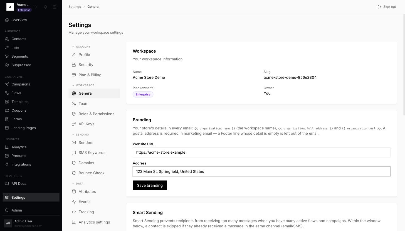The image size is (405, 231).
Task: Click the Tracking code brackets icon
Action: [74, 212]
